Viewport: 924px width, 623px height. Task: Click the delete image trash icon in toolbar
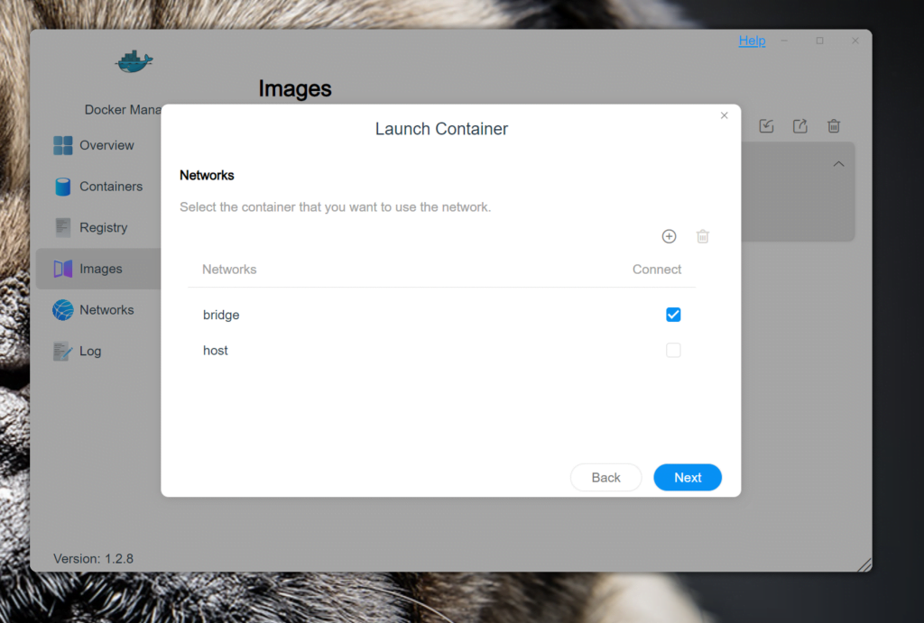tap(834, 126)
